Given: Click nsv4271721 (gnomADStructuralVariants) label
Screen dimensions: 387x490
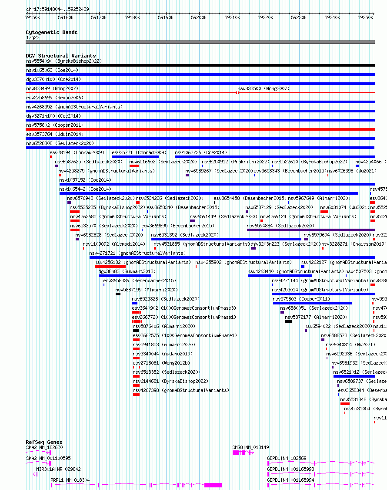Looking at the screenshot, I should [x=137, y=253].
